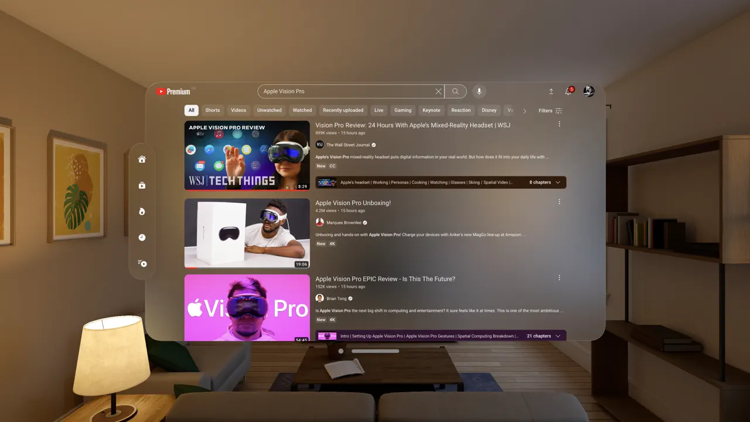Open options menu for Unboxing video
Screen dimensions: 750x422
click(560, 202)
